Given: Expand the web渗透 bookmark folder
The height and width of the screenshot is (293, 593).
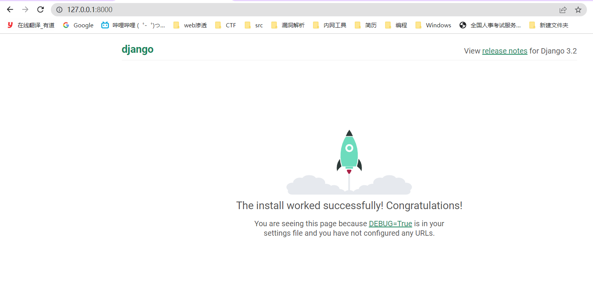Looking at the screenshot, I should click(190, 25).
